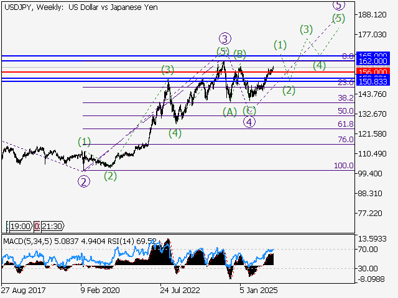This screenshot has width=398, height=298.
Task: Select the purple circled wave 5 at top right
Action: tap(338, 5)
